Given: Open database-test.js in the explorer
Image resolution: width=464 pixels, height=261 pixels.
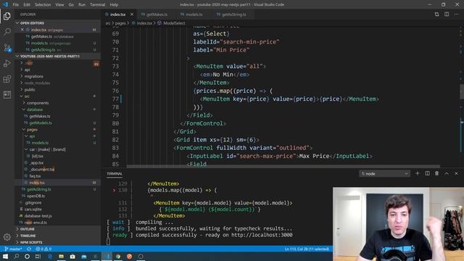Looking at the screenshot, I should pyautogui.click(x=38, y=216).
